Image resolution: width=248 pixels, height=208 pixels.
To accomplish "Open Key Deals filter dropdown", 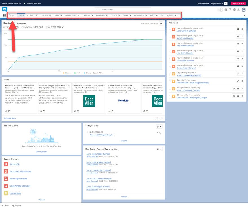I will click(159, 149).
